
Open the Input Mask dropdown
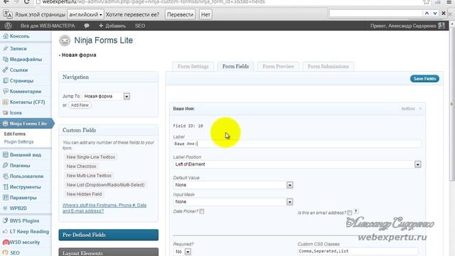233,202
